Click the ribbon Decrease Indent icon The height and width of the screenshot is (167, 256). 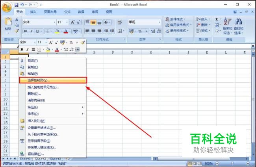[x=106, y=31]
